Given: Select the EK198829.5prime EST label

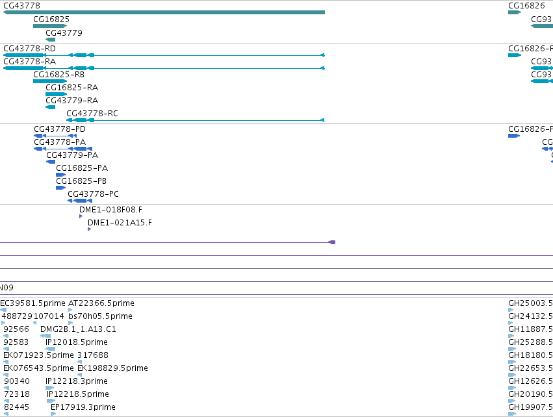Looking at the screenshot, I should 112,368.
